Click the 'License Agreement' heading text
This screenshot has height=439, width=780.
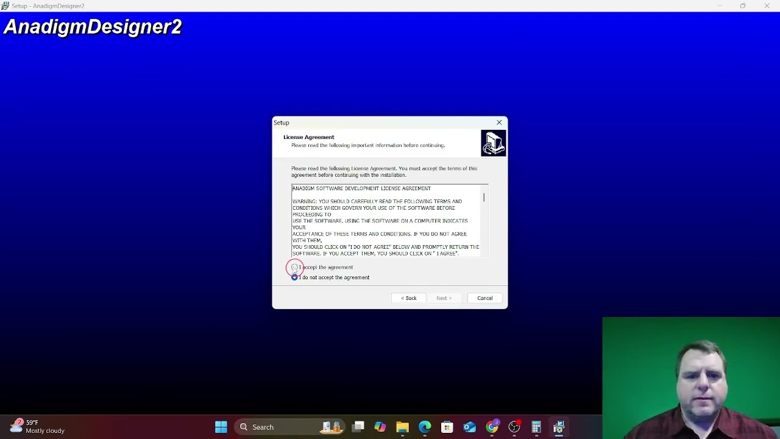click(x=309, y=137)
